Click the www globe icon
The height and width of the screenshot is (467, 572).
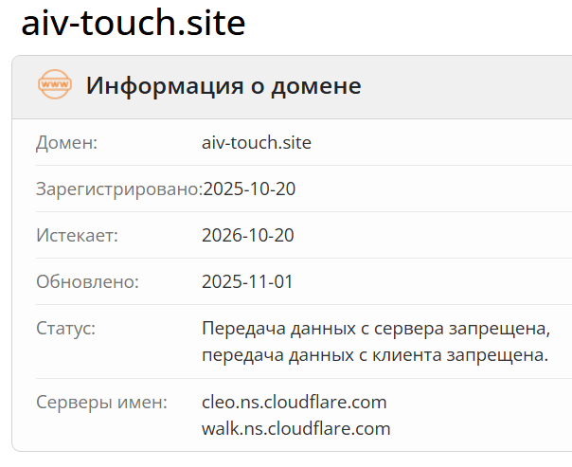point(54,86)
